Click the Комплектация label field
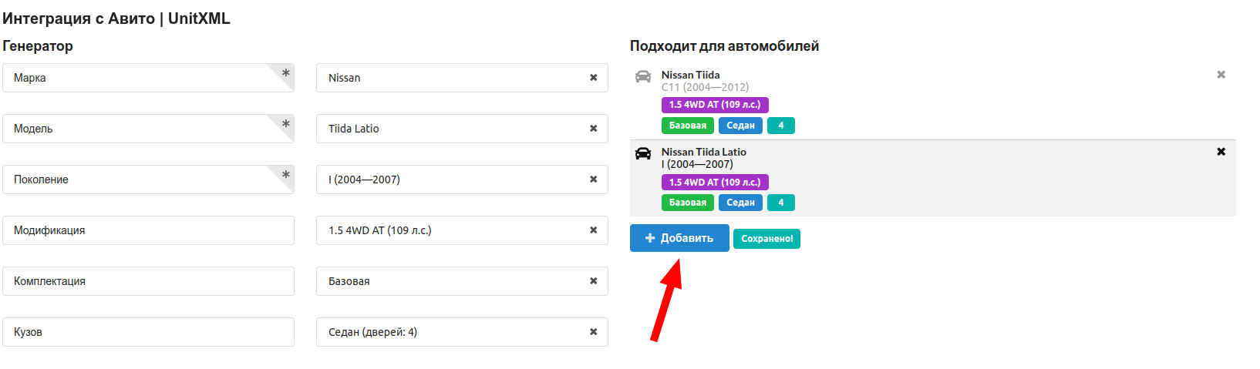Image resolution: width=1260 pixels, height=369 pixels. pos(148,281)
